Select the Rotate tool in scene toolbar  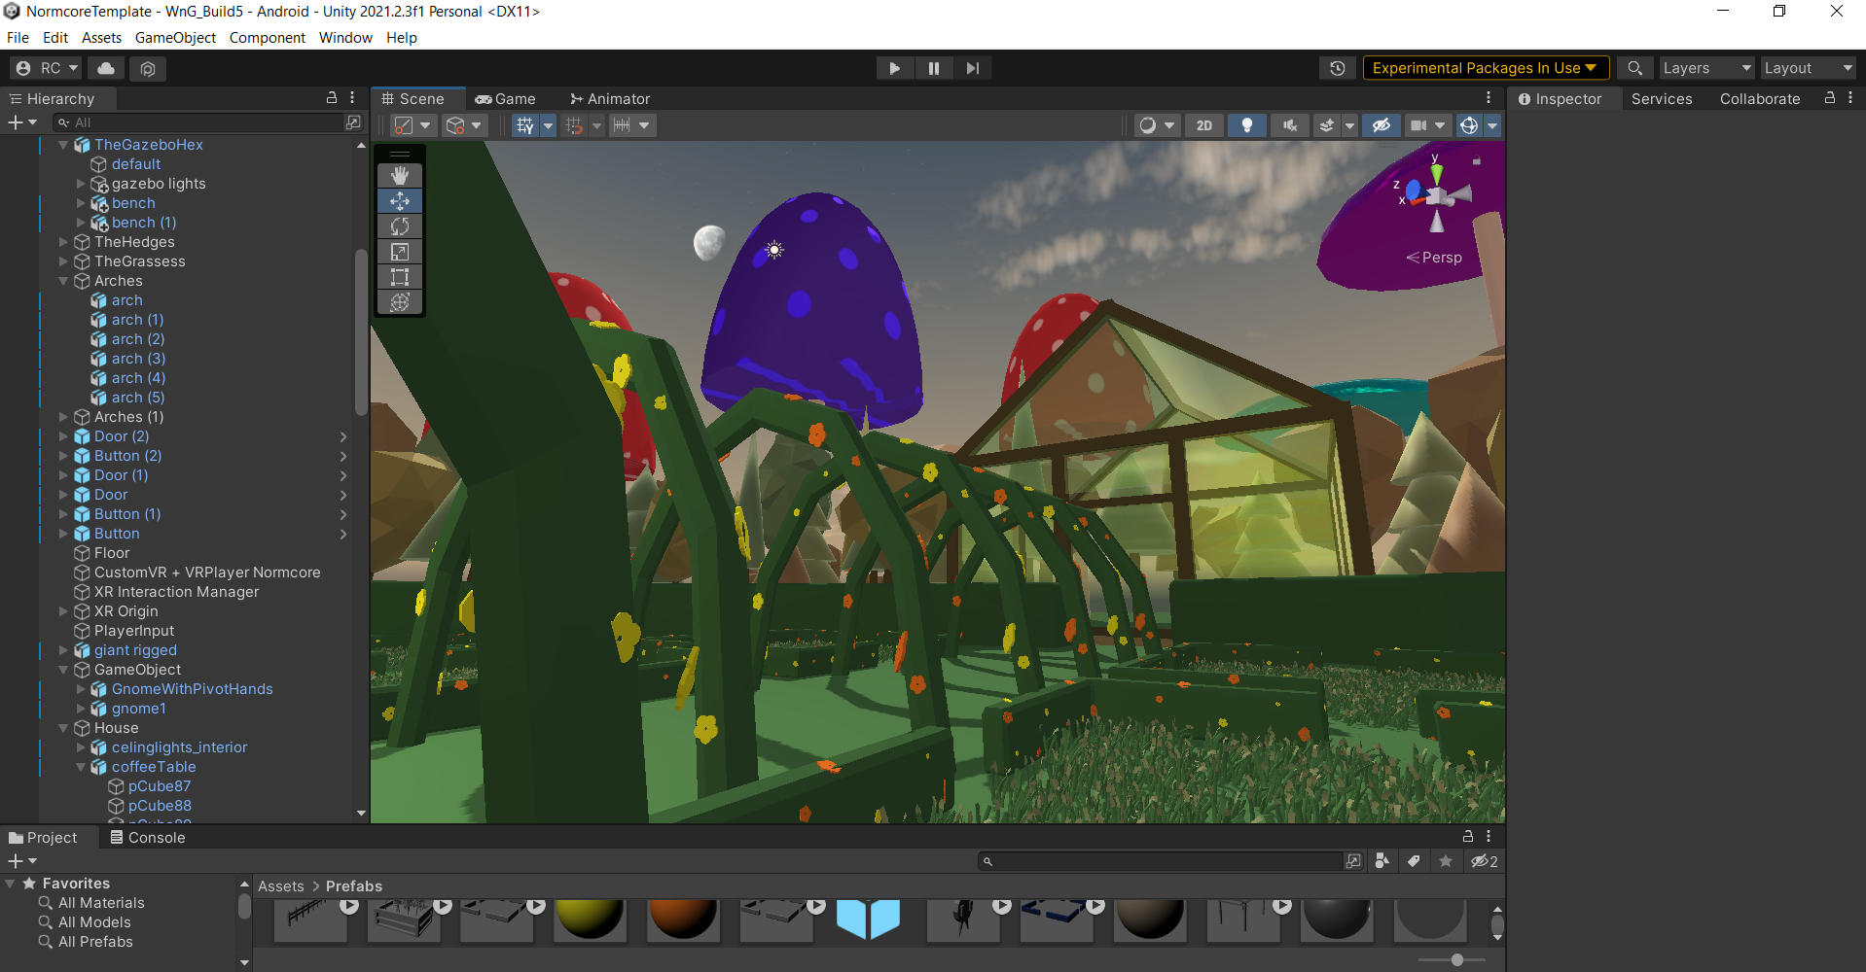pyautogui.click(x=400, y=226)
